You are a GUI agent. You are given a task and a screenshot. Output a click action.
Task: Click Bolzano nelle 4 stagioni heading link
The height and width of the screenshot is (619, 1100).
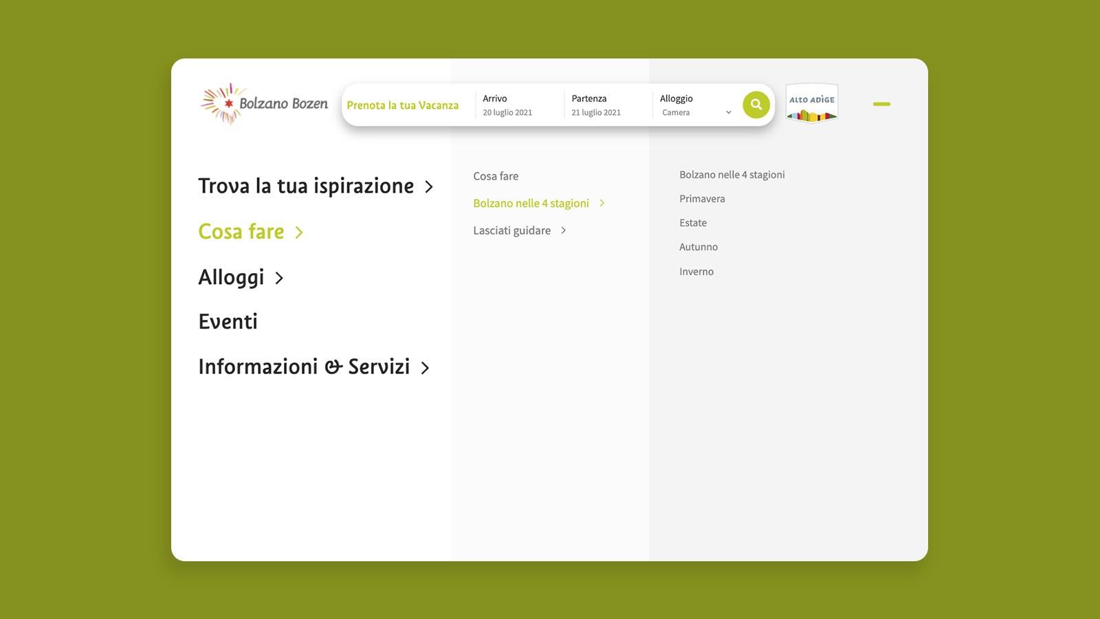[732, 175]
